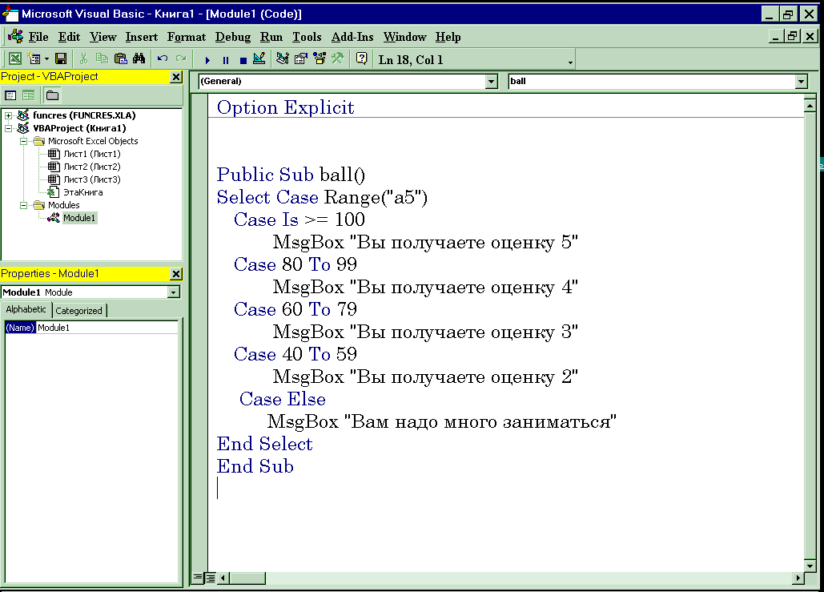The image size is (824, 592).
Task: Open the Help menu
Action: tap(448, 37)
